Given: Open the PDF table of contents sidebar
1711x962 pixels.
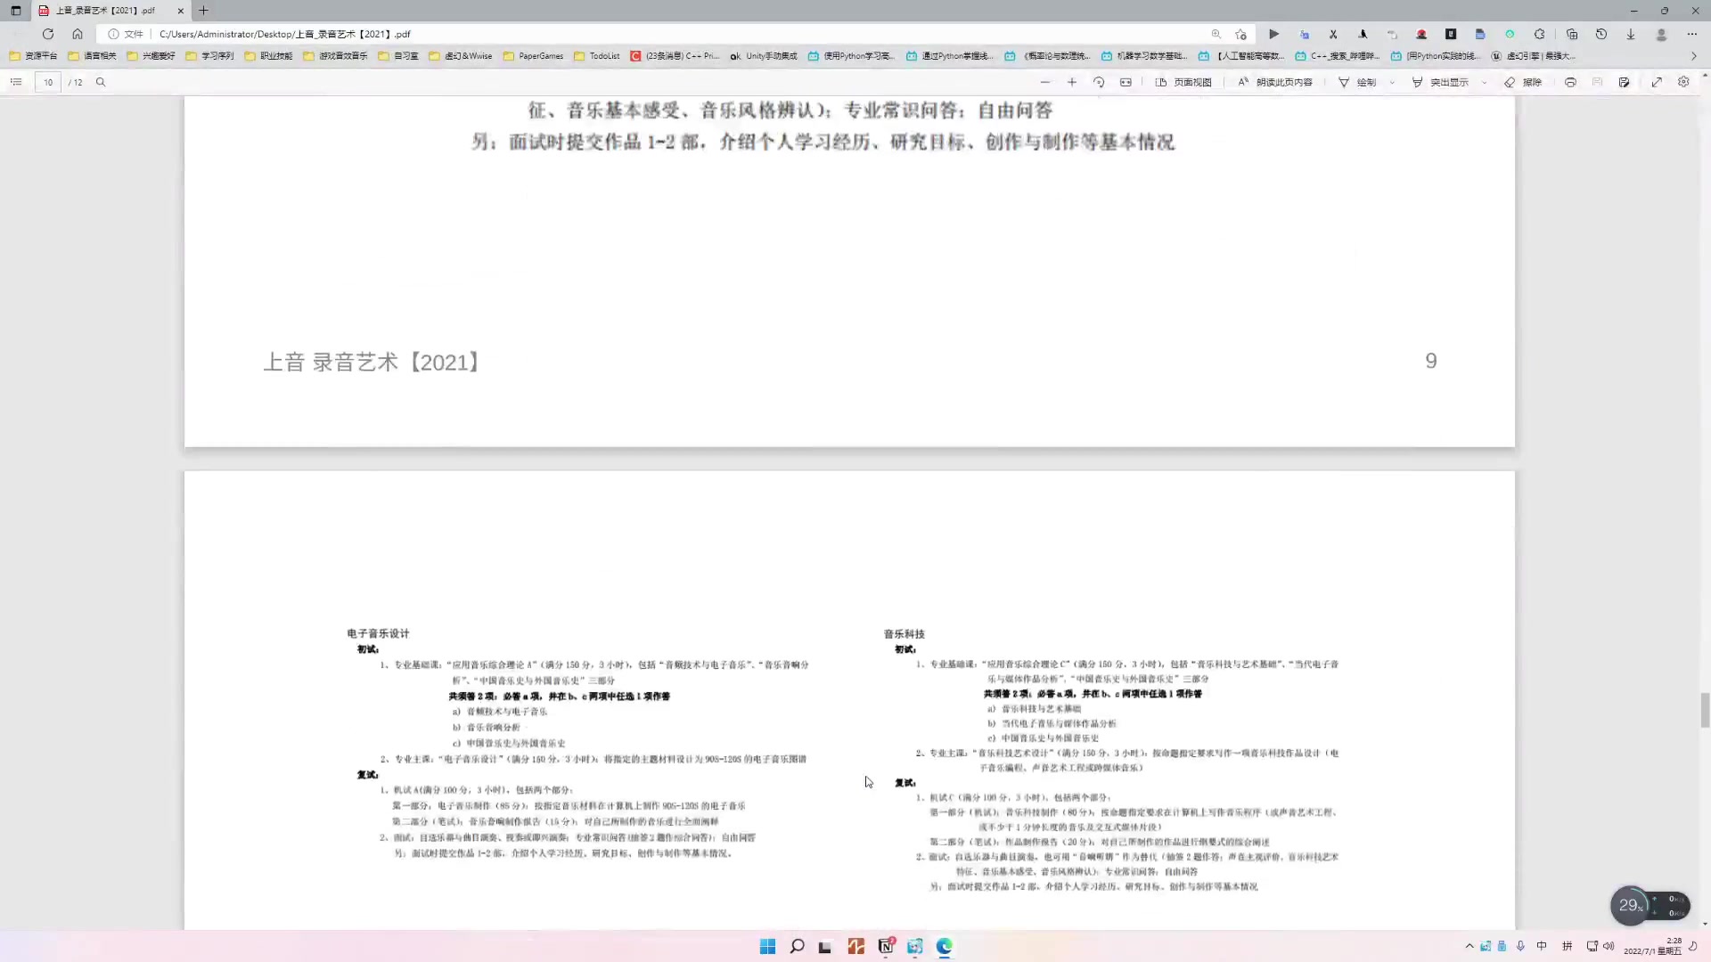Looking at the screenshot, I should tap(16, 82).
